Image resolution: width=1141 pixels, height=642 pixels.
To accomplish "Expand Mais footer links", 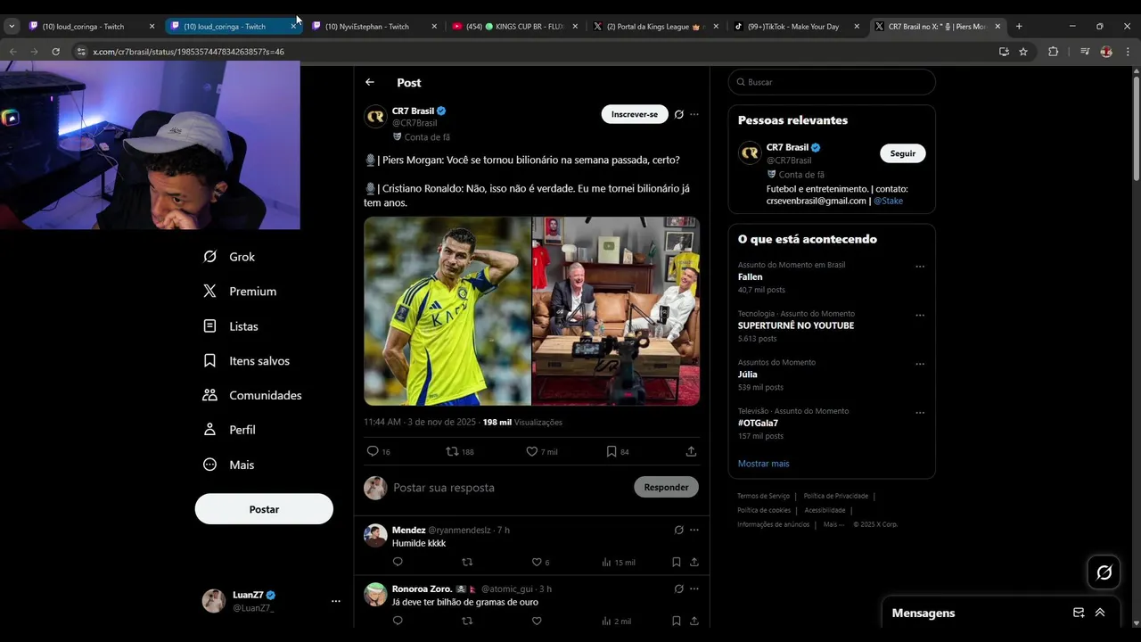I will tap(834, 524).
